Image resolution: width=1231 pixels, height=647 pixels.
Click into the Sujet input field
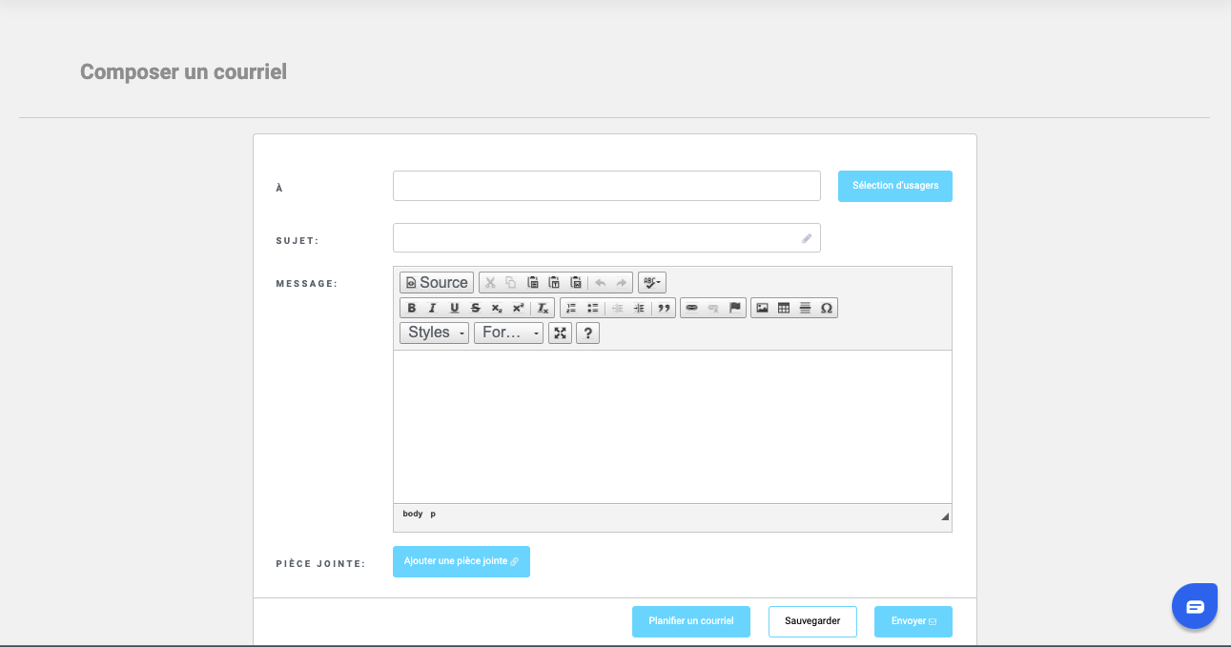point(597,238)
